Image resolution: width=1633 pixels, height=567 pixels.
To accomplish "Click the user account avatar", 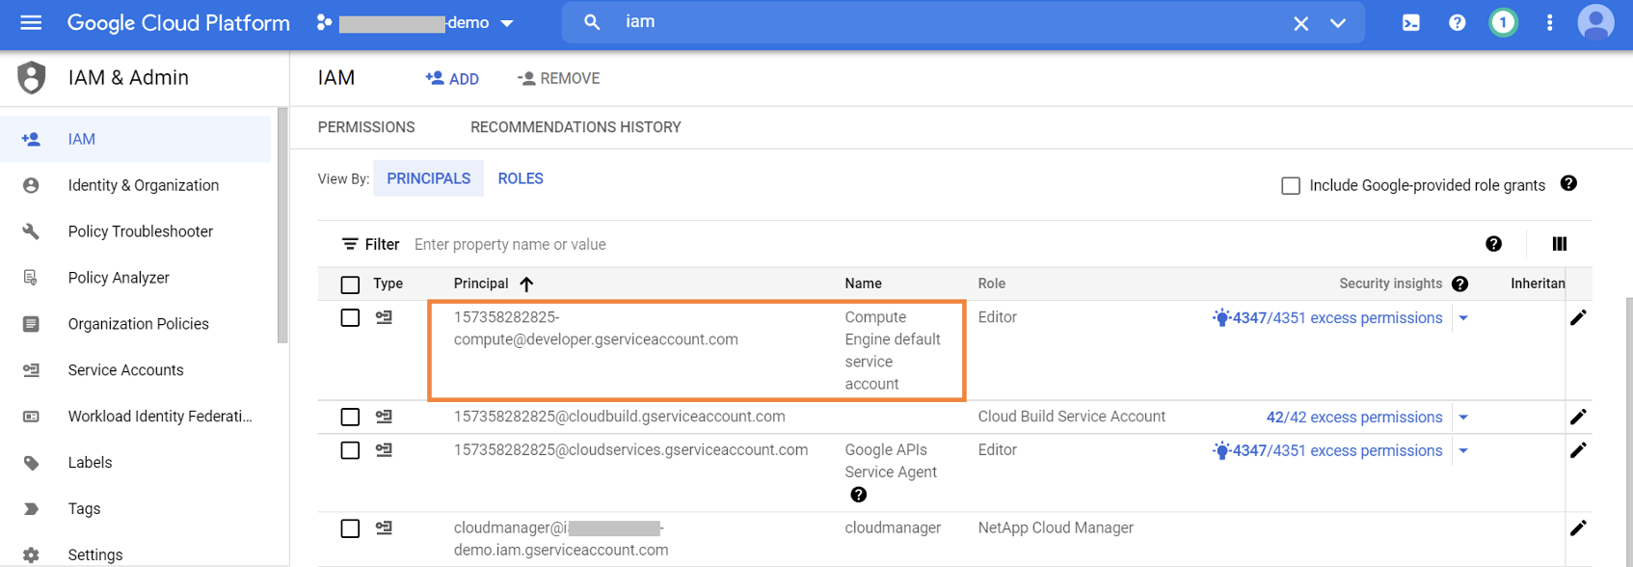I will coord(1594,22).
